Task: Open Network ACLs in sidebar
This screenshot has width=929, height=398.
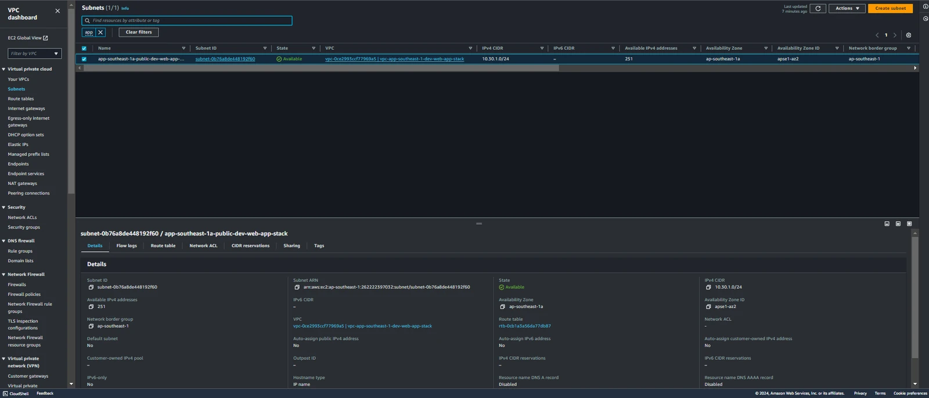Action: (x=22, y=218)
